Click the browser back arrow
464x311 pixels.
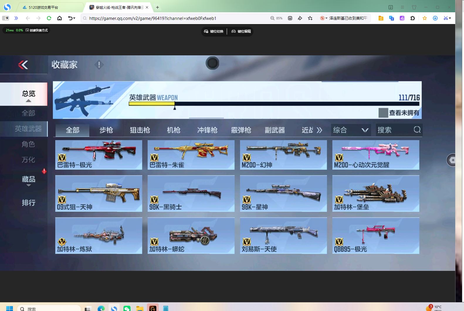point(28,18)
